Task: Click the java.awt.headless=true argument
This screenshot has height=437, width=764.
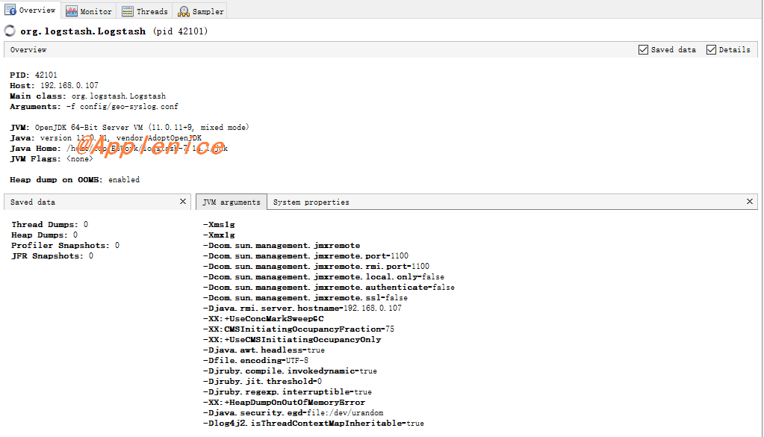Action: [x=264, y=350]
